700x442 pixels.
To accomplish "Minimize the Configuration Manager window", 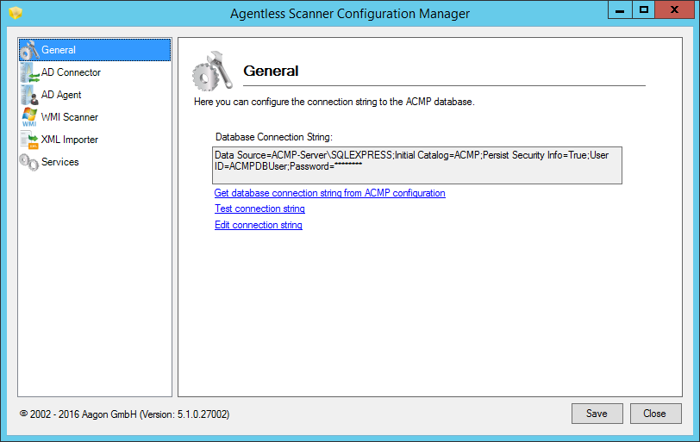I will click(620, 9).
